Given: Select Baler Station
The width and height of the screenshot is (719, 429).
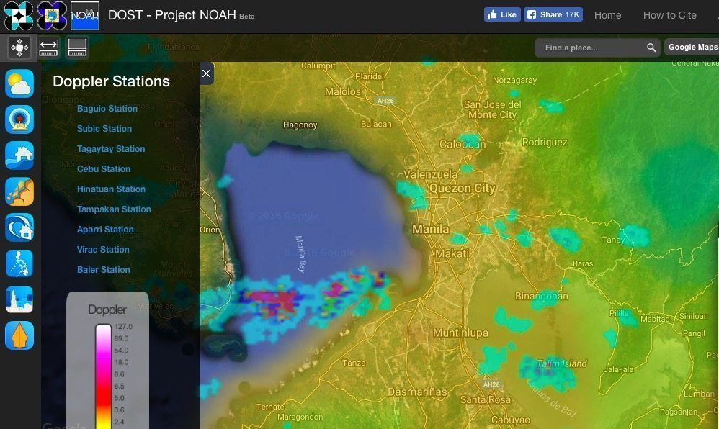Looking at the screenshot, I should click(x=104, y=270).
